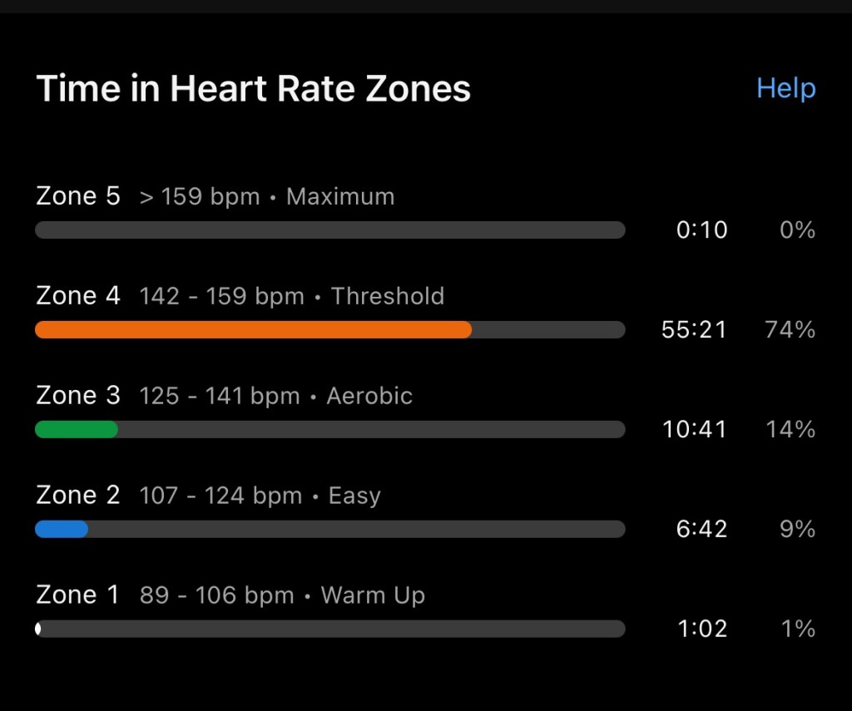Select the Zone 1 Warm Up label
This screenshot has width=852, height=711.
(x=230, y=595)
